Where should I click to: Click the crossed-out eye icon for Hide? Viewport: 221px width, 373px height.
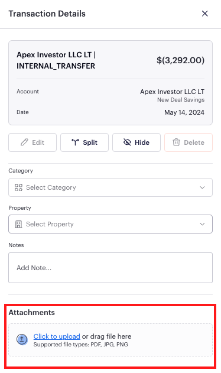pyautogui.click(x=127, y=142)
